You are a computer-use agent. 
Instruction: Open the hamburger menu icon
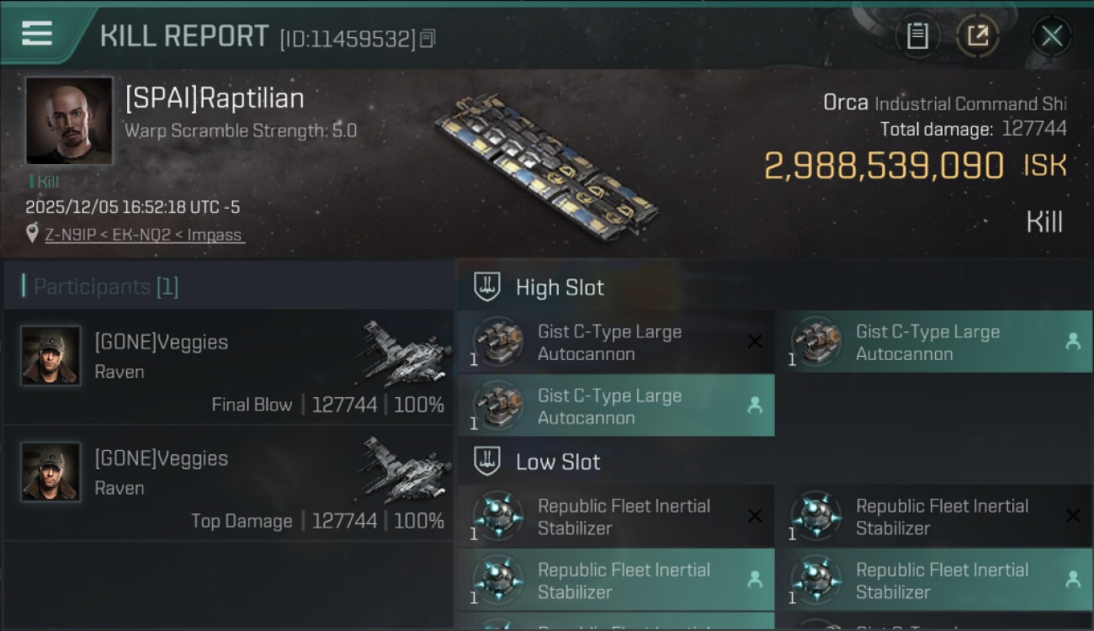pos(37,34)
